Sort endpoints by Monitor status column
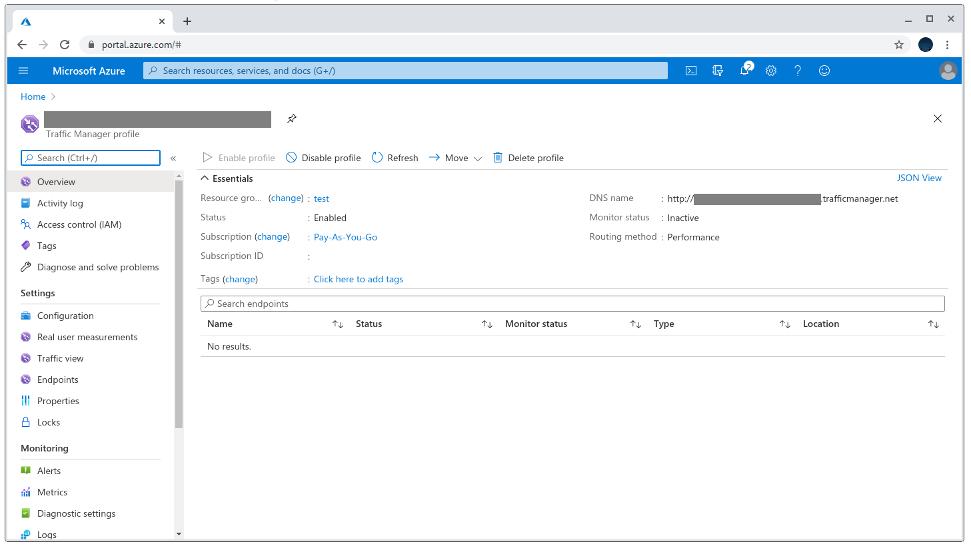The image size is (971, 548). (x=636, y=324)
